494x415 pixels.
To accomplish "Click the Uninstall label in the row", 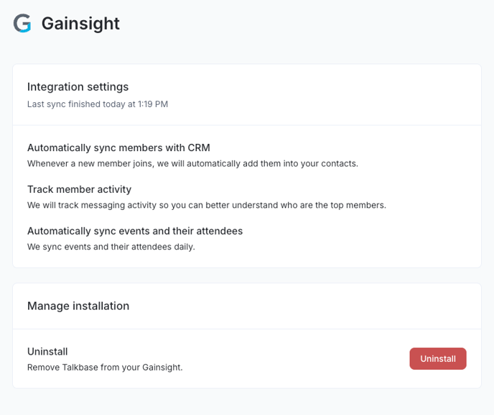I will (47, 352).
